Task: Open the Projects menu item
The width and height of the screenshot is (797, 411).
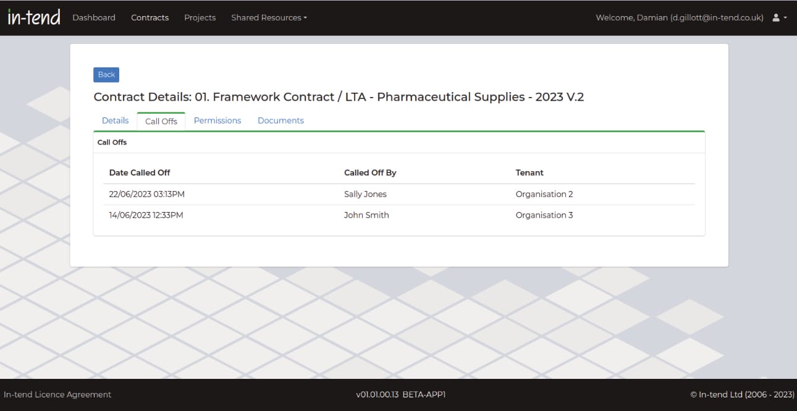Action: [x=200, y=18]
